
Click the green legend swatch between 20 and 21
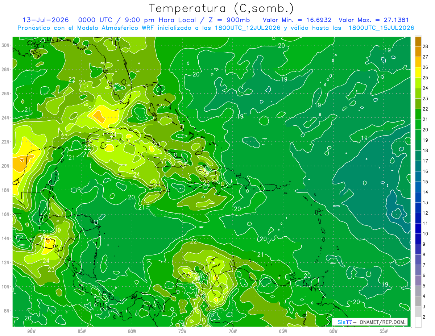pyautogui.click(x=418, y=124)
